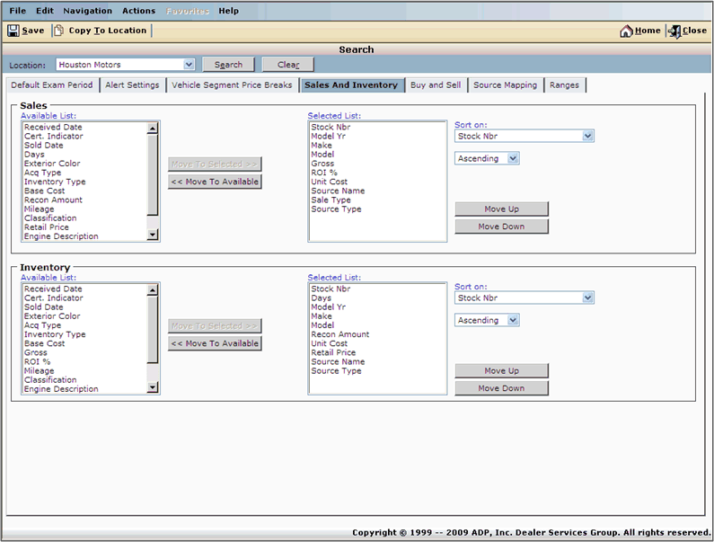Click the Close link in the toolbar
The height and width of the screenshot is (542, 714).
click(x=694, y=31)
